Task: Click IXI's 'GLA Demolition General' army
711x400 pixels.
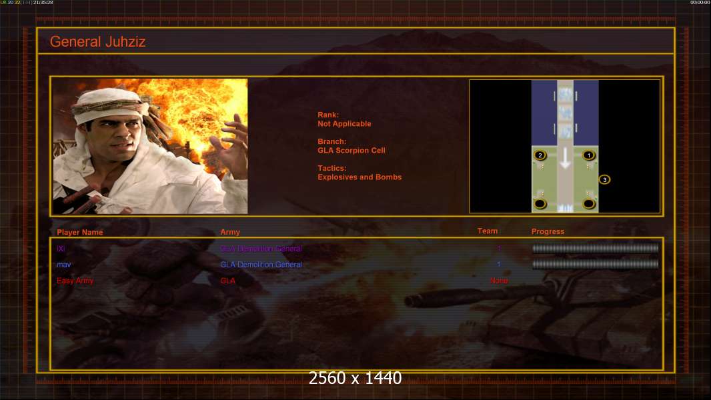Action: [x=261, y=248]
